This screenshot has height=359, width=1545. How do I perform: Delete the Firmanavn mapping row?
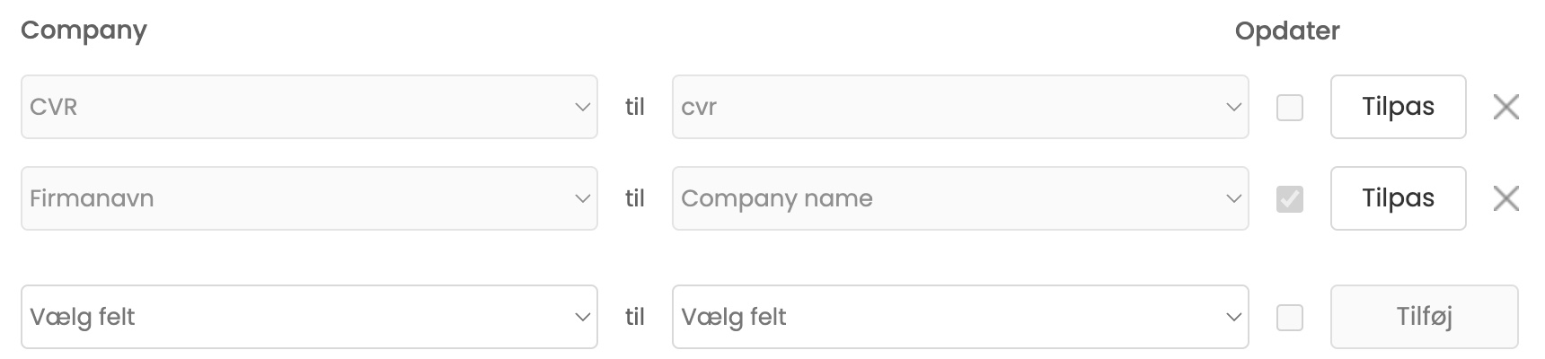(1505, 198)
